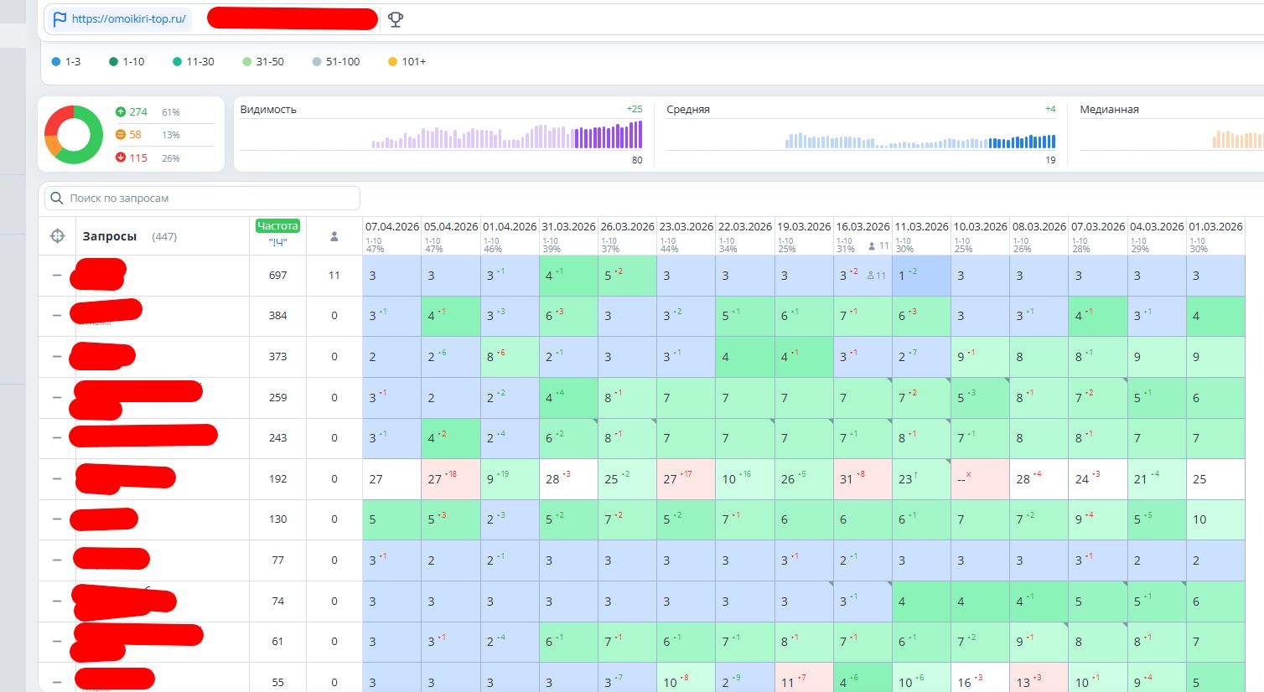Screen dimensions: 1264x692
Task: Toggle the light green 31-50 legend filter
Action: (x=263, y=61)
